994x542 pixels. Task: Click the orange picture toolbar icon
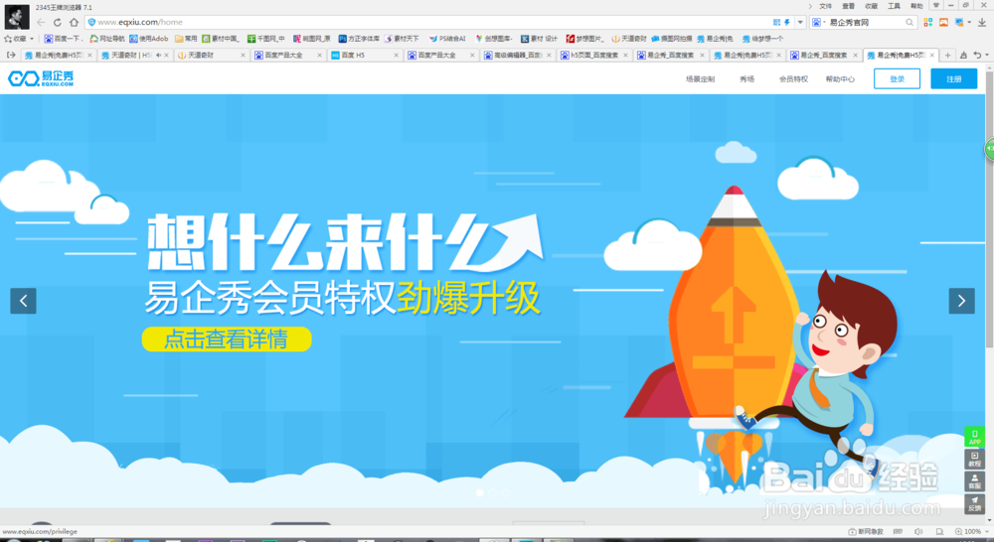[944, 22]
